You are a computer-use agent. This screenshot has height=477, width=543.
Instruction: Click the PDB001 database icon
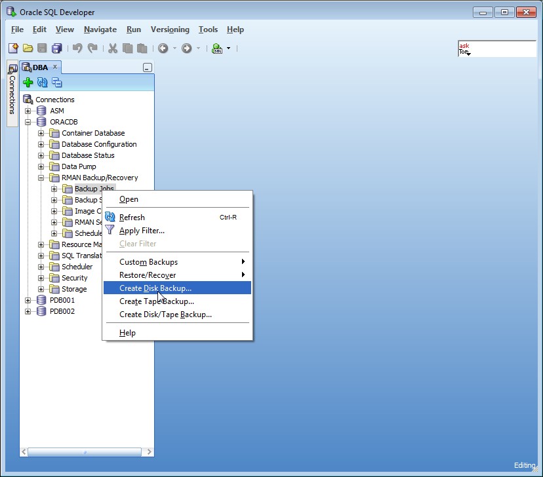pyautogui.click(x=41, y=300)
